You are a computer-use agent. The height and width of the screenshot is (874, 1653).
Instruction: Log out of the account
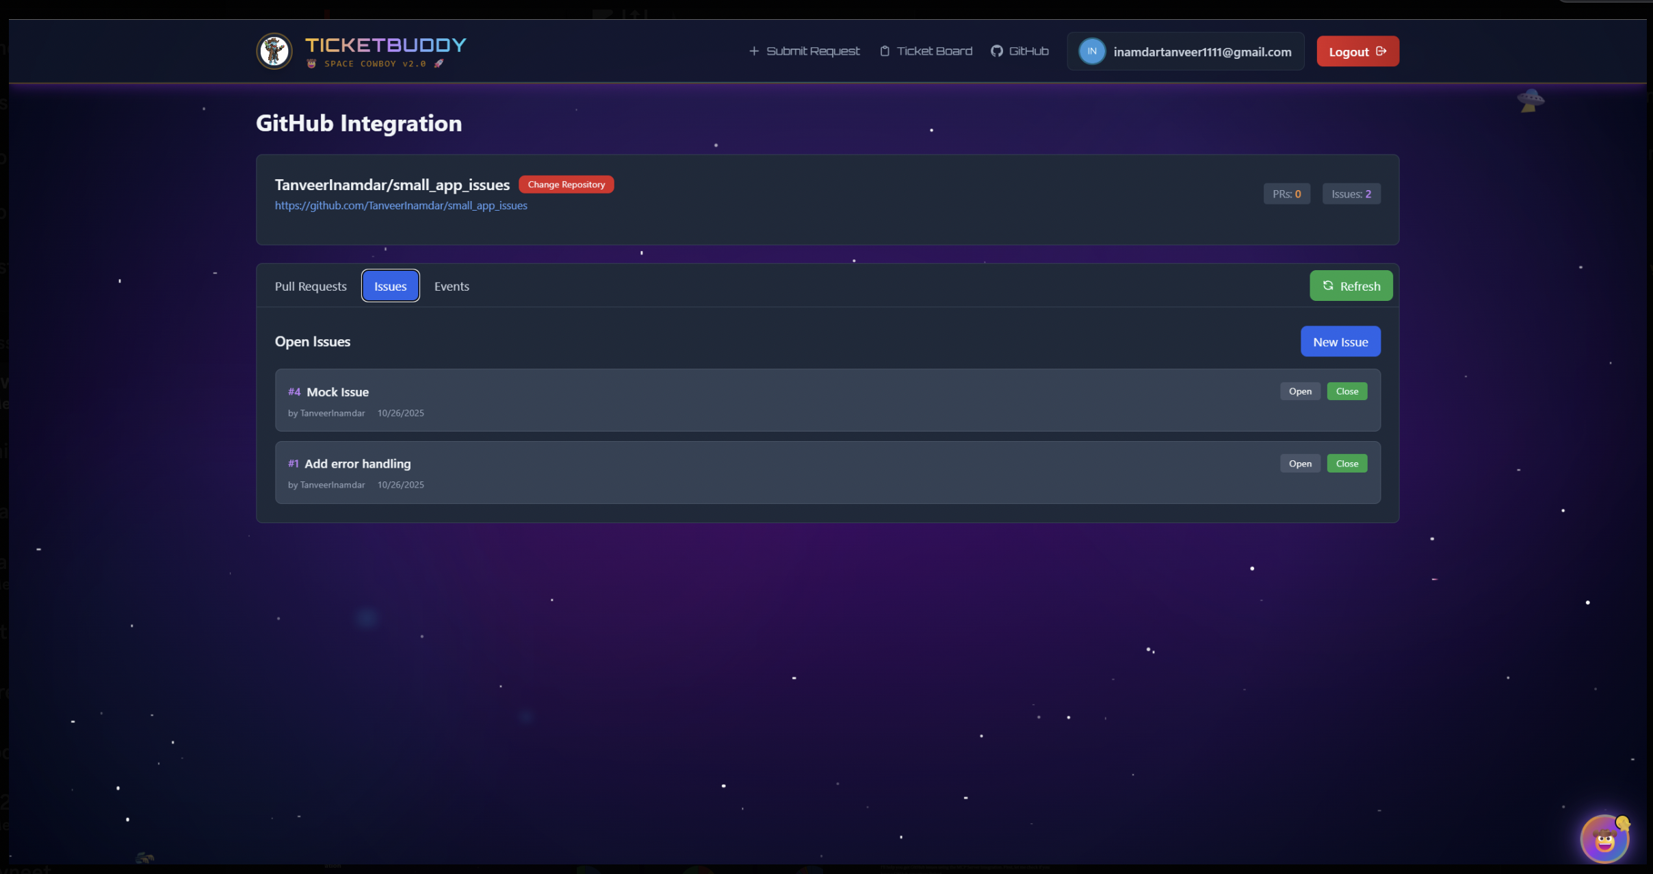1357,51
